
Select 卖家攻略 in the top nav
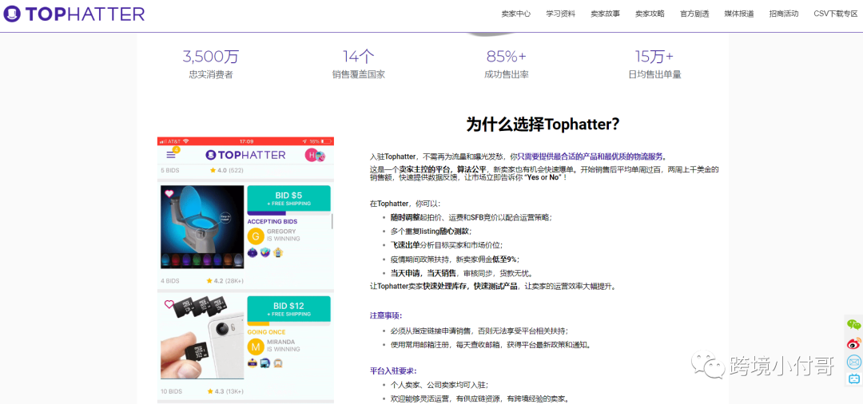click(650, 14)
